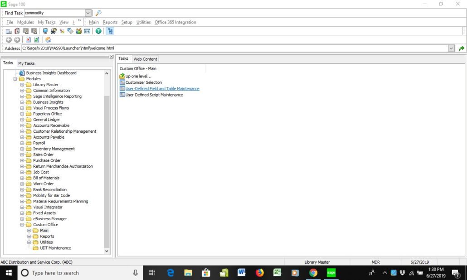Image resolution: width=467 pixels, height=280 pixels.
Task: Click the green Help question mark icon
Action: coord(98,31)
